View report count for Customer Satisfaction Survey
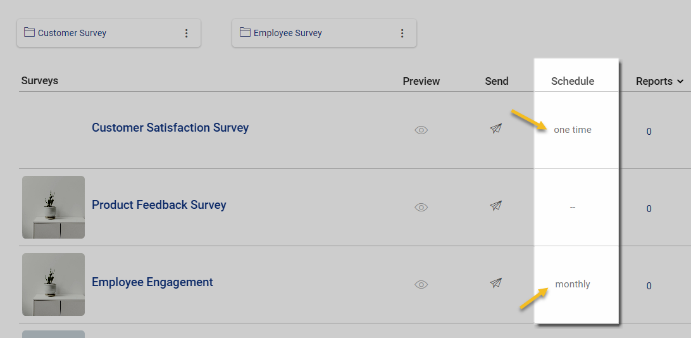Image resolution: width=691 pixels, height=338 pixels. click(649, 132)
